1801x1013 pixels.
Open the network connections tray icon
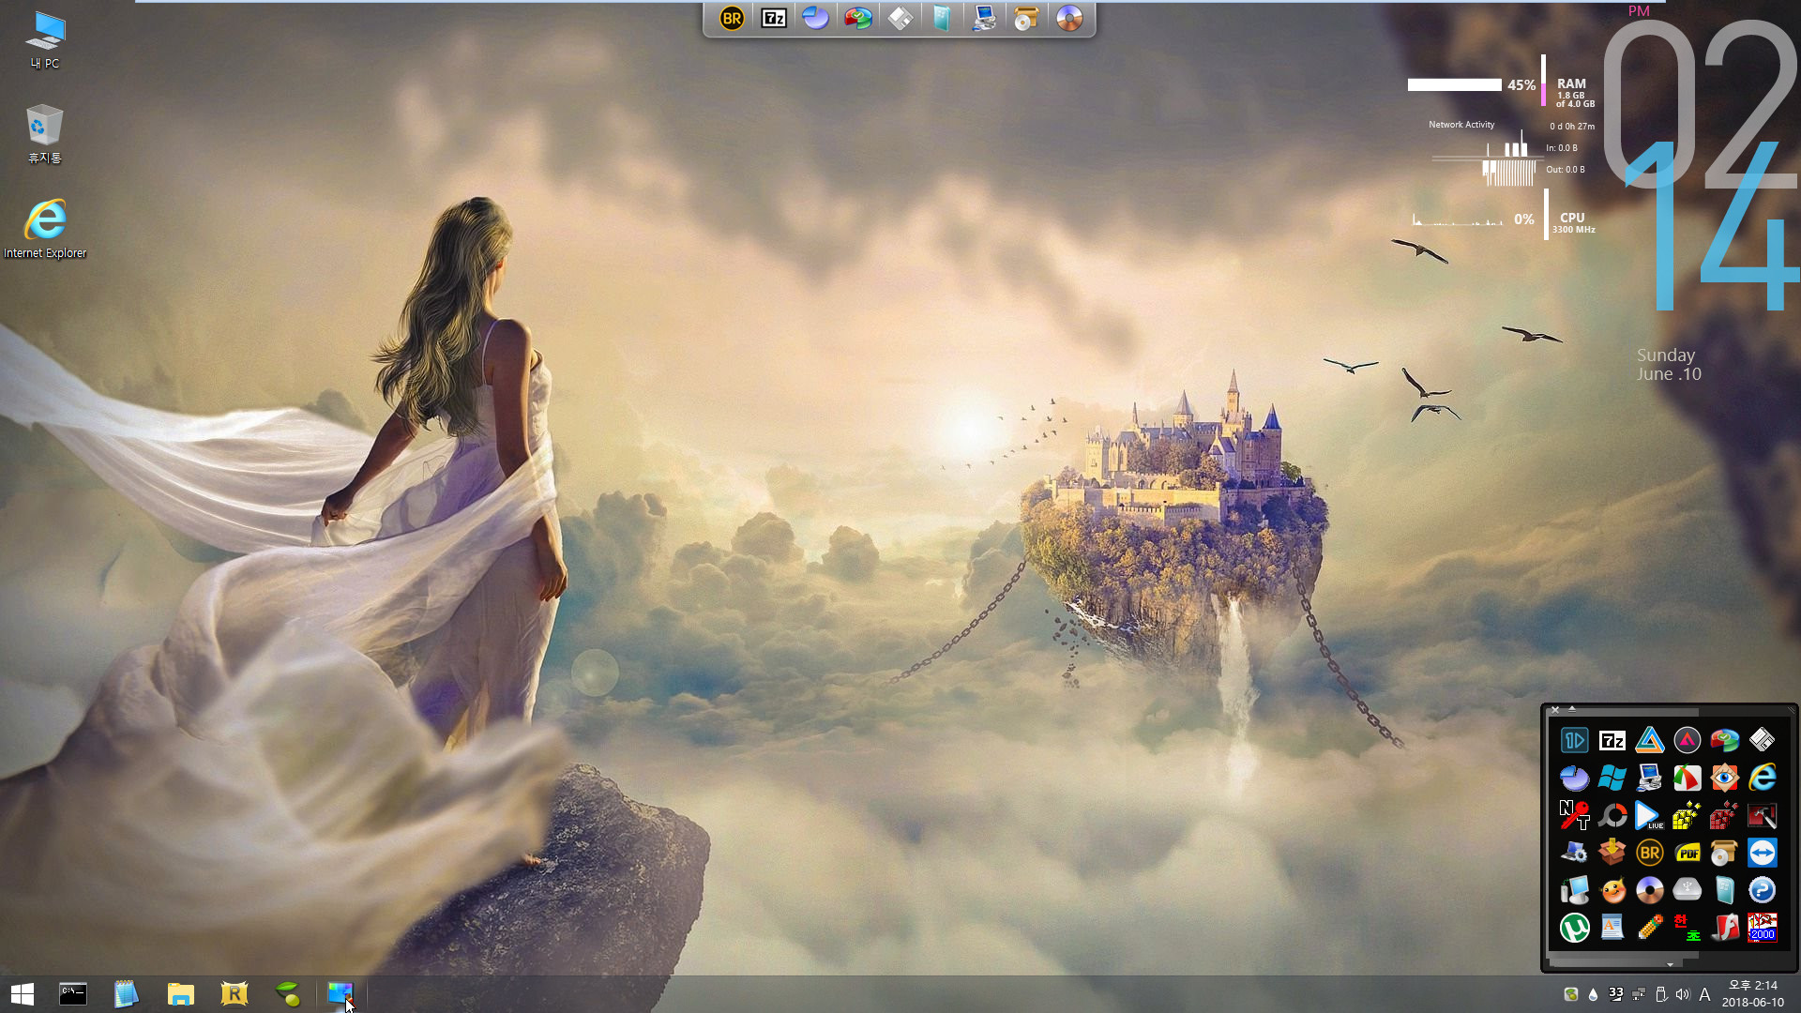click(1639, 994)
